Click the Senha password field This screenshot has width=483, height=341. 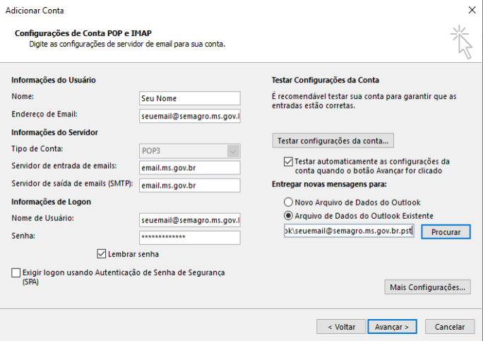(x=190, y=237)
